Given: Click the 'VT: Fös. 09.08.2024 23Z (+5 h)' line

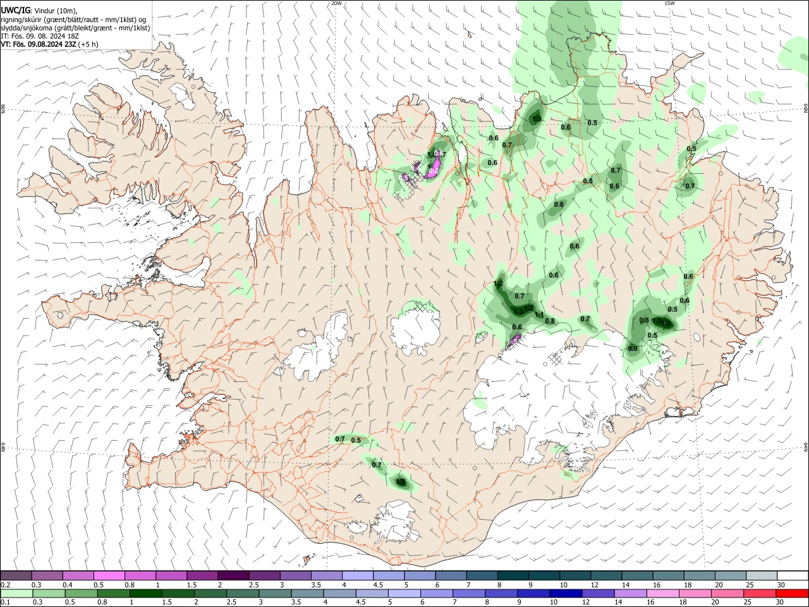Looking at the screenshot, I should click(50, 44).
